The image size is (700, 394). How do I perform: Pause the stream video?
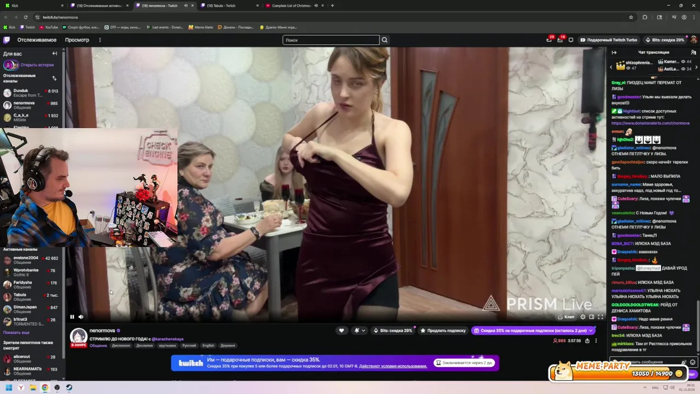point(72,317)
